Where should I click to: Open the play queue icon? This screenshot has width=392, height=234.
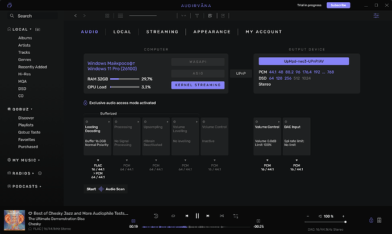tap(236, 216)
